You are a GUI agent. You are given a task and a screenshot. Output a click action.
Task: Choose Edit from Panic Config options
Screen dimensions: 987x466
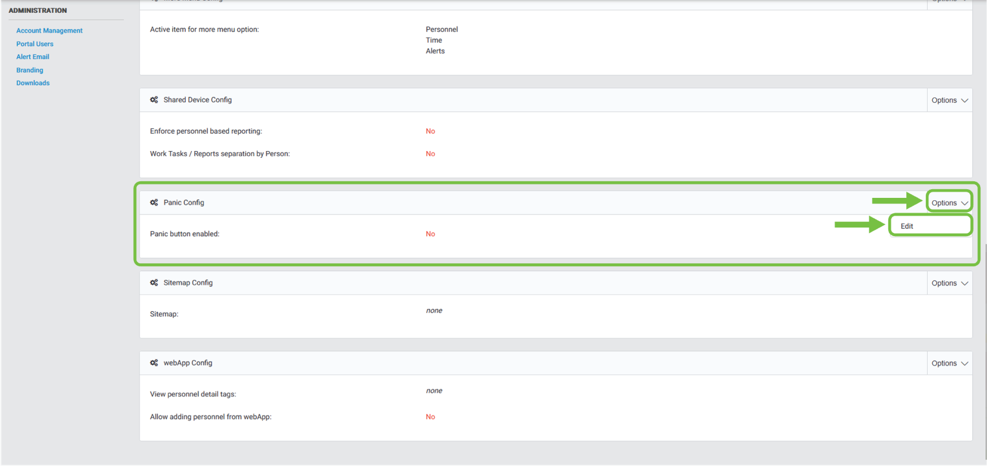907,226
